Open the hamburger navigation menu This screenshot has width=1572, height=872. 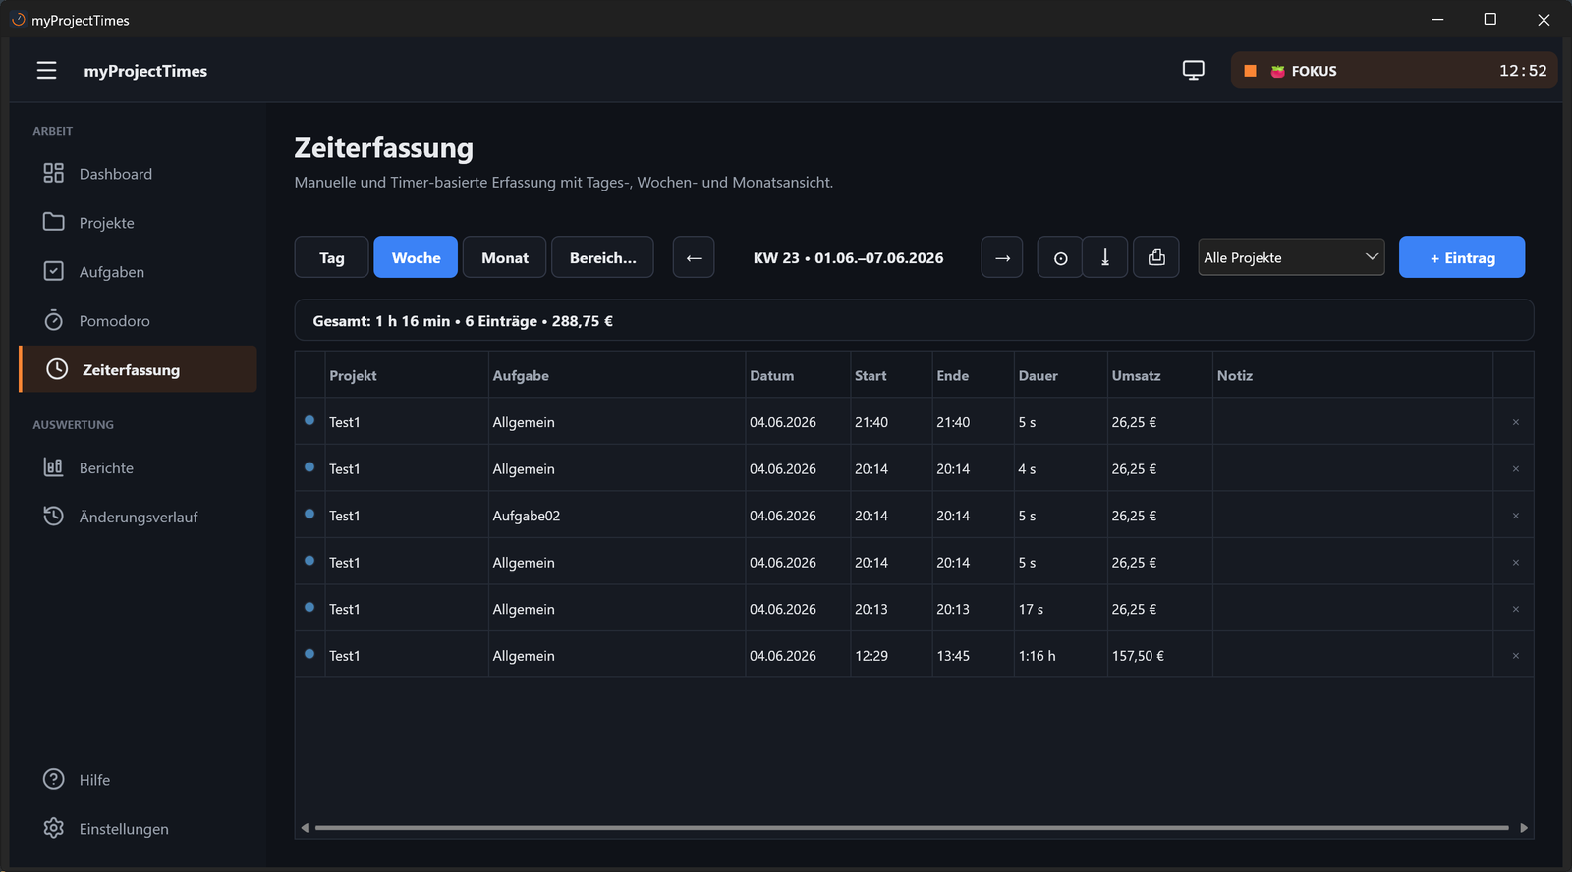[46, 71]
